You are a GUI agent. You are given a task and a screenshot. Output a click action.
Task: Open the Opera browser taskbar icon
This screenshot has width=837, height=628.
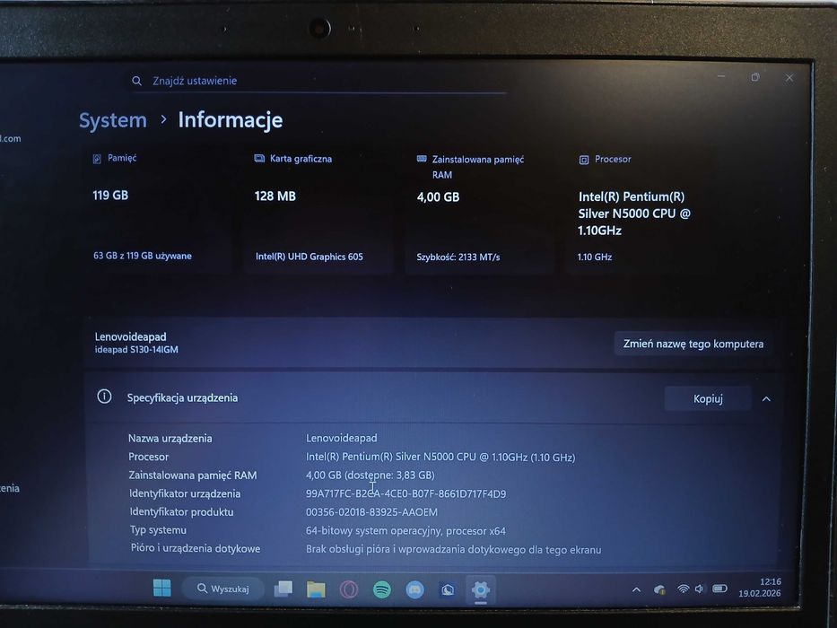click(x=349, y=590)
